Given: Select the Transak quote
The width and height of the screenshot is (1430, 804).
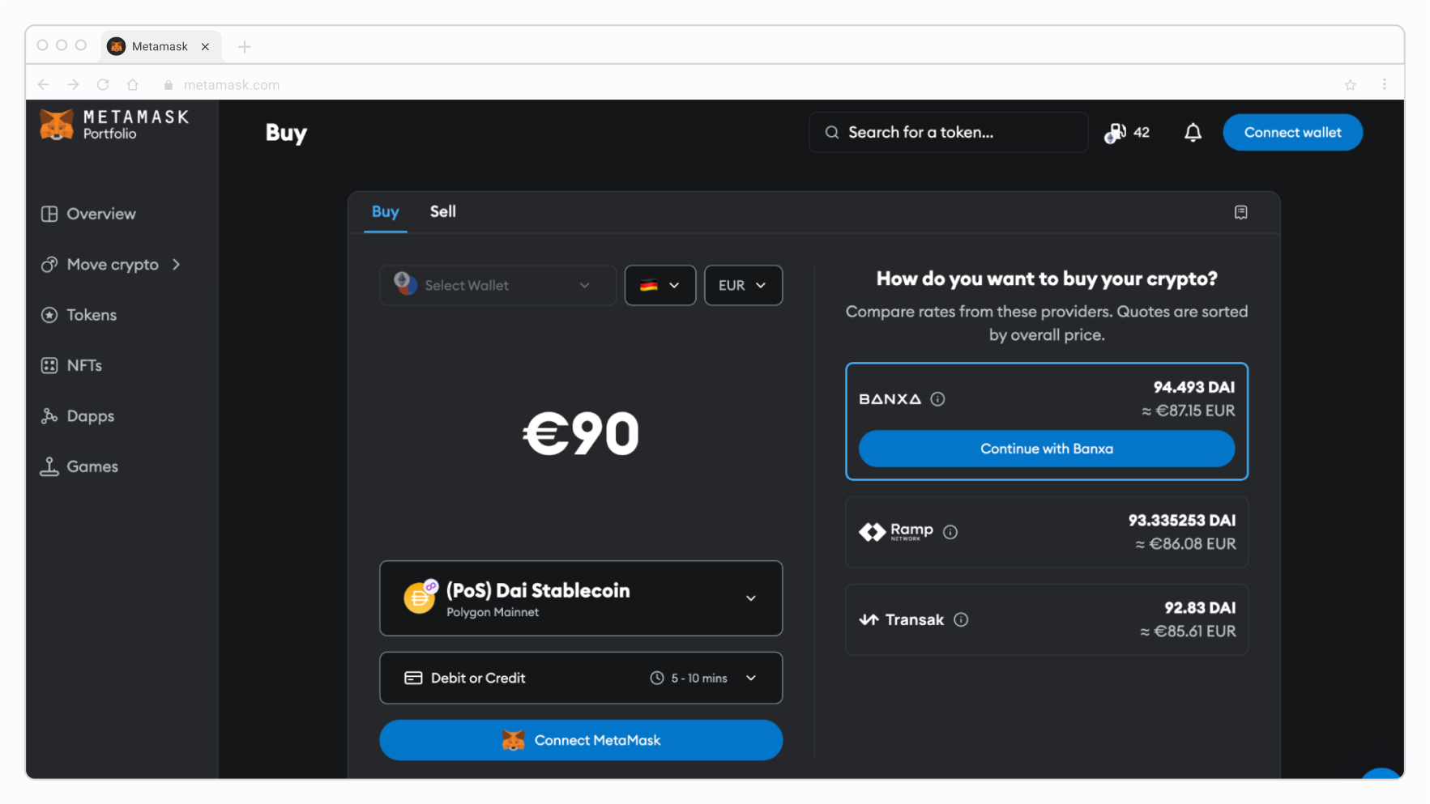Looking at the screenshot, I should click(1047, 619).
